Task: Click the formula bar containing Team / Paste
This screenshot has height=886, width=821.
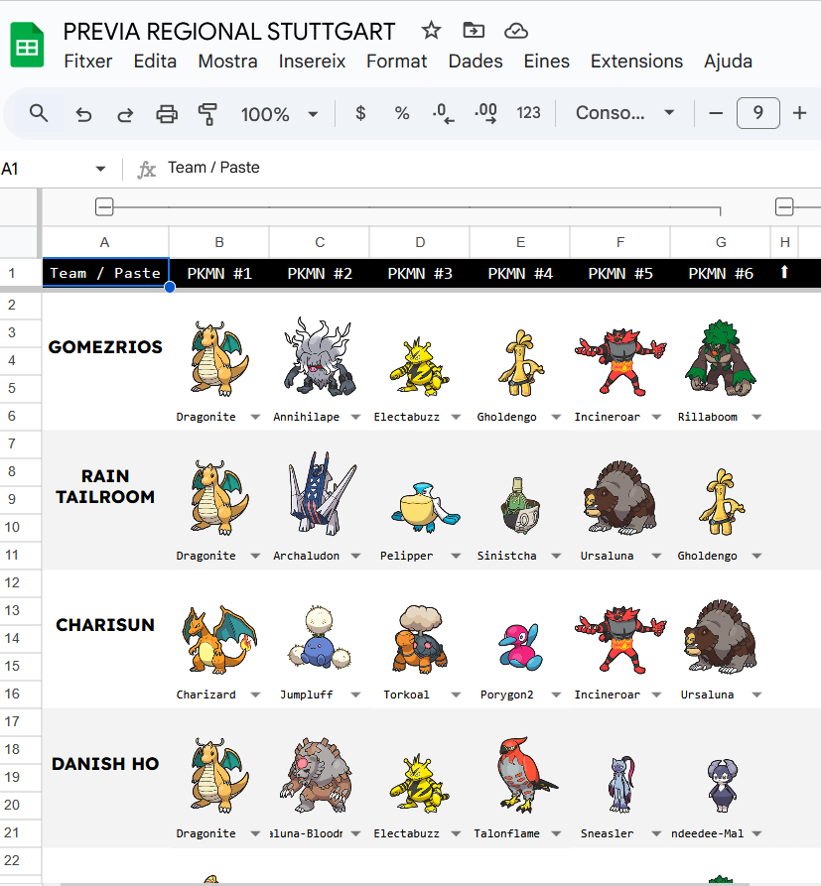Action: pyautogui.click(x=492, y=168)
